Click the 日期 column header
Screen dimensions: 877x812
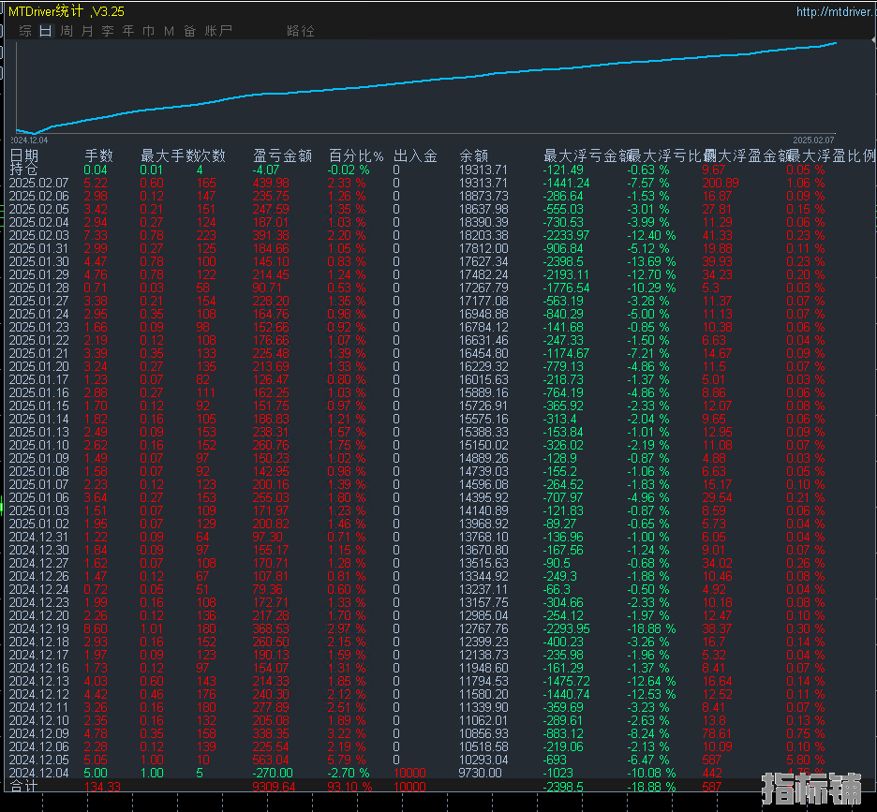[24, 155]
